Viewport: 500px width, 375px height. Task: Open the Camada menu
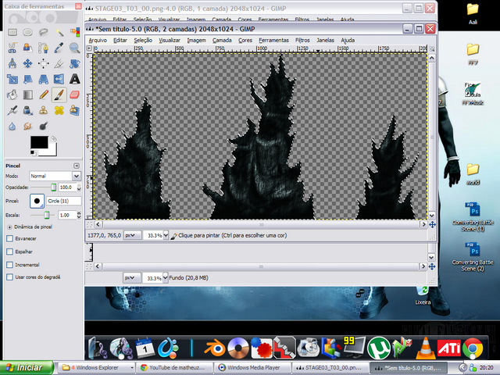[x=222, y=40]
